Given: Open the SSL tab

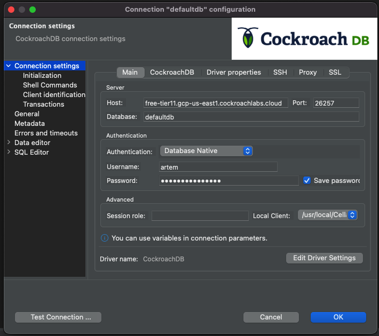Looking at the screenshot, I should (x=335, y=72).
